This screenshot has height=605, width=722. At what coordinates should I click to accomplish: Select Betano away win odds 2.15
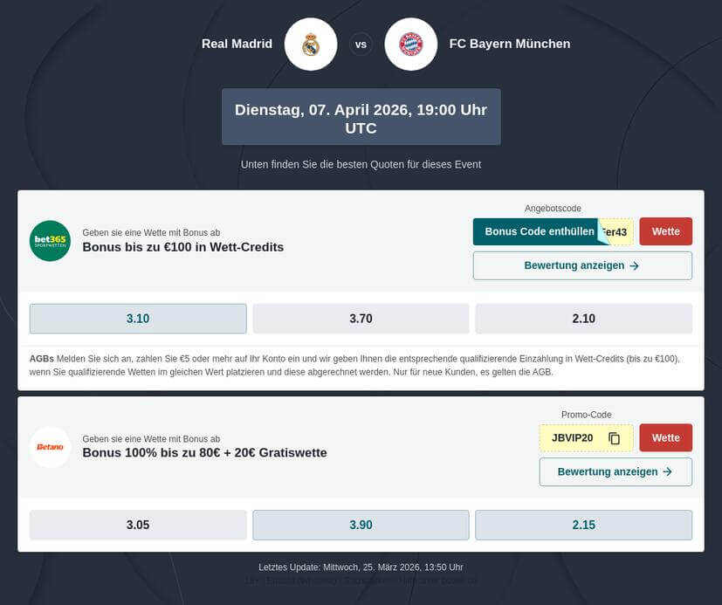coord(583,525)
